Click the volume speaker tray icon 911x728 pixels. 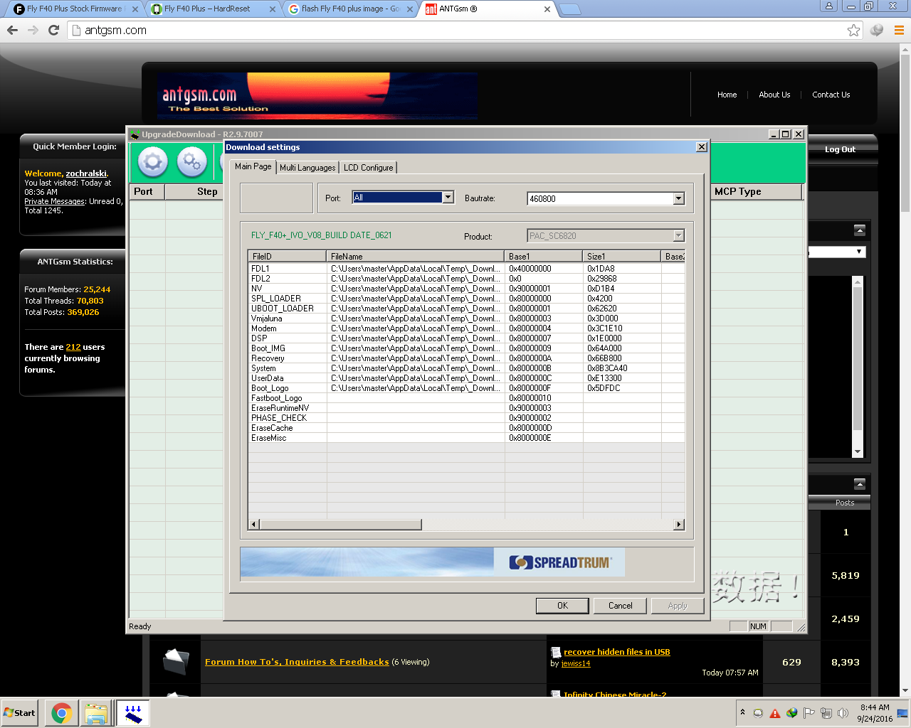(x=843, y=713)
